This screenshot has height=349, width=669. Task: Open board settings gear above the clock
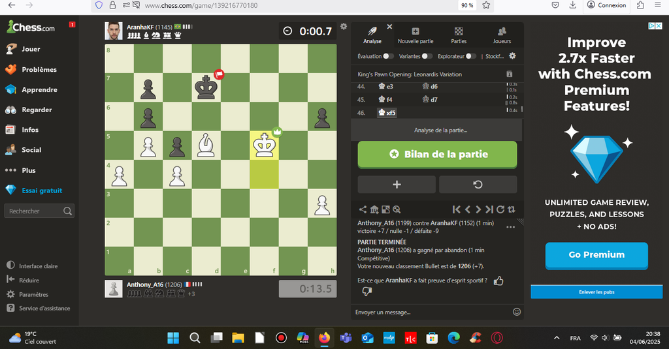344,27
